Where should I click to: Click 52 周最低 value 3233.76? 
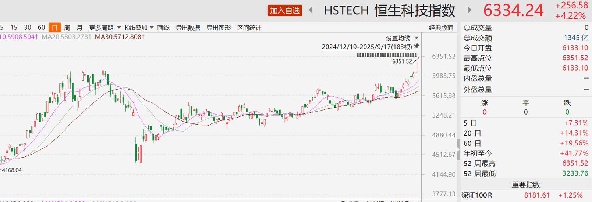pyautogui.click(x=575, y=173)
